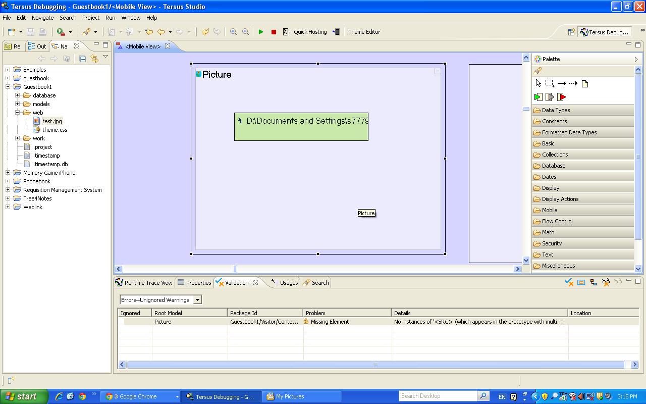
Task: Pick the dashed arrow flow tool
Action: (x=573, y=83)
